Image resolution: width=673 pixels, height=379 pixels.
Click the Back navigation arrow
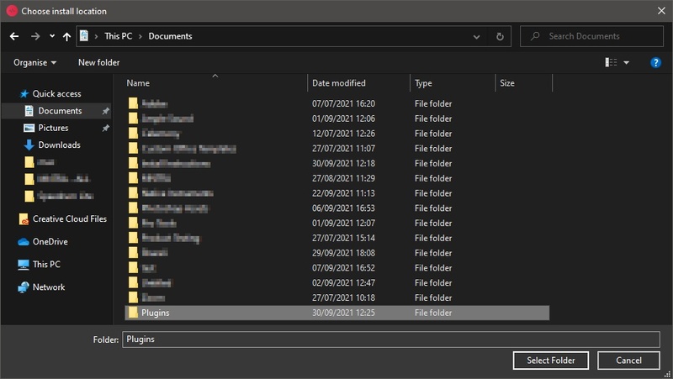[x=14, y=37]
